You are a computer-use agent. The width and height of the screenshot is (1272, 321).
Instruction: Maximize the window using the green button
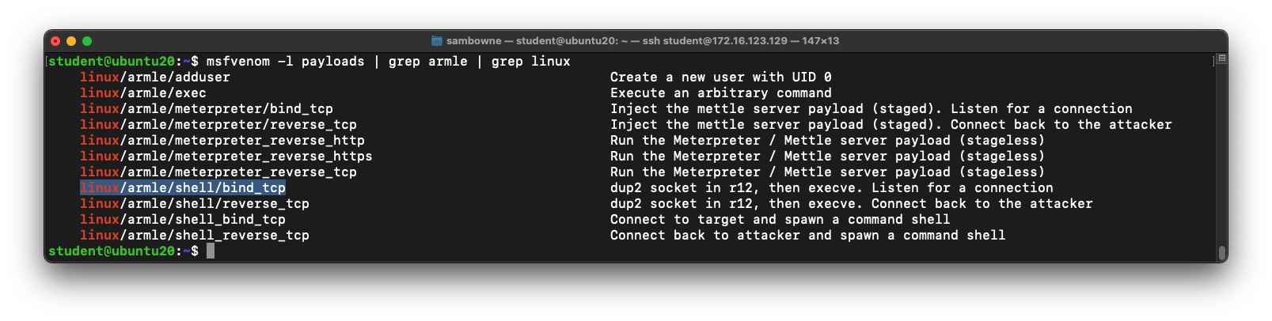click(x=87, y=41)
